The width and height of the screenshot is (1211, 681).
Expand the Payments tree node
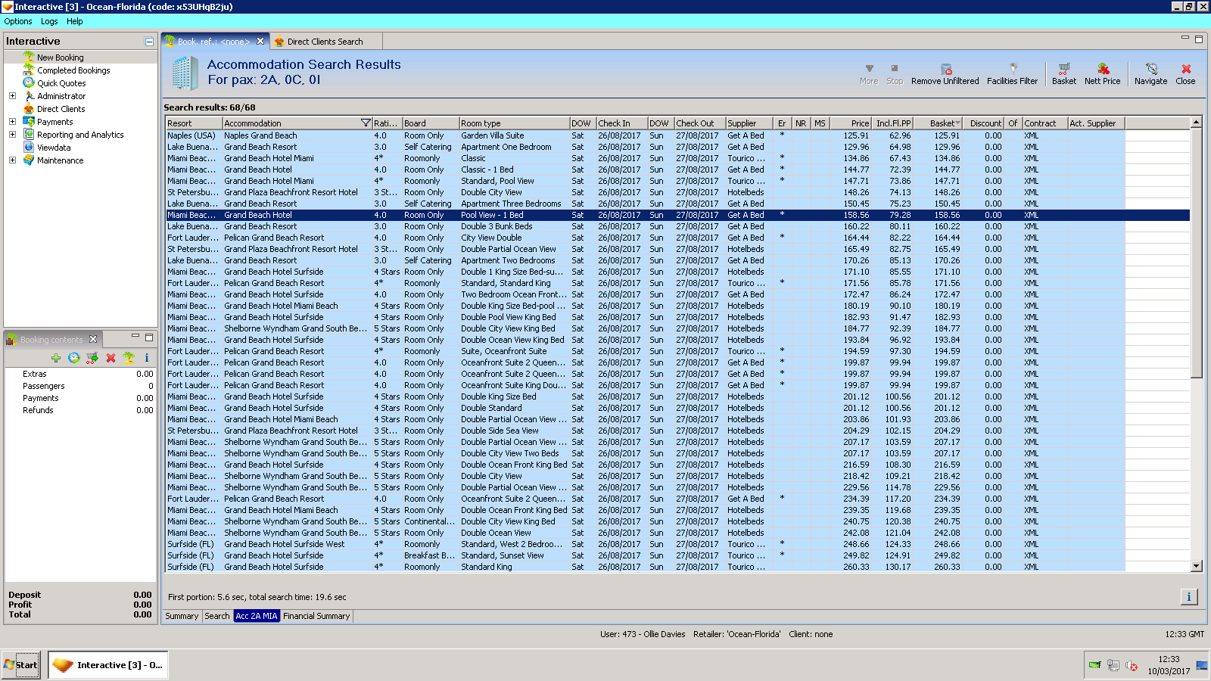[x=12, y=122]
